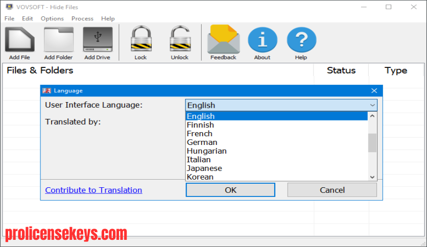This screenshot has height=247, width=427.
Task: Click the Lock padlock icon
Action: [x=141, y=39]
